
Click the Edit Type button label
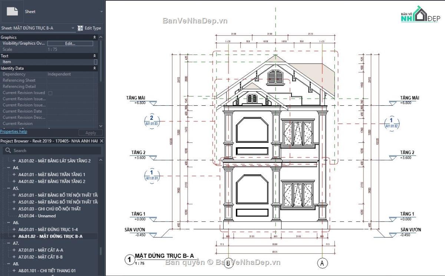click(x=93, y=28)
